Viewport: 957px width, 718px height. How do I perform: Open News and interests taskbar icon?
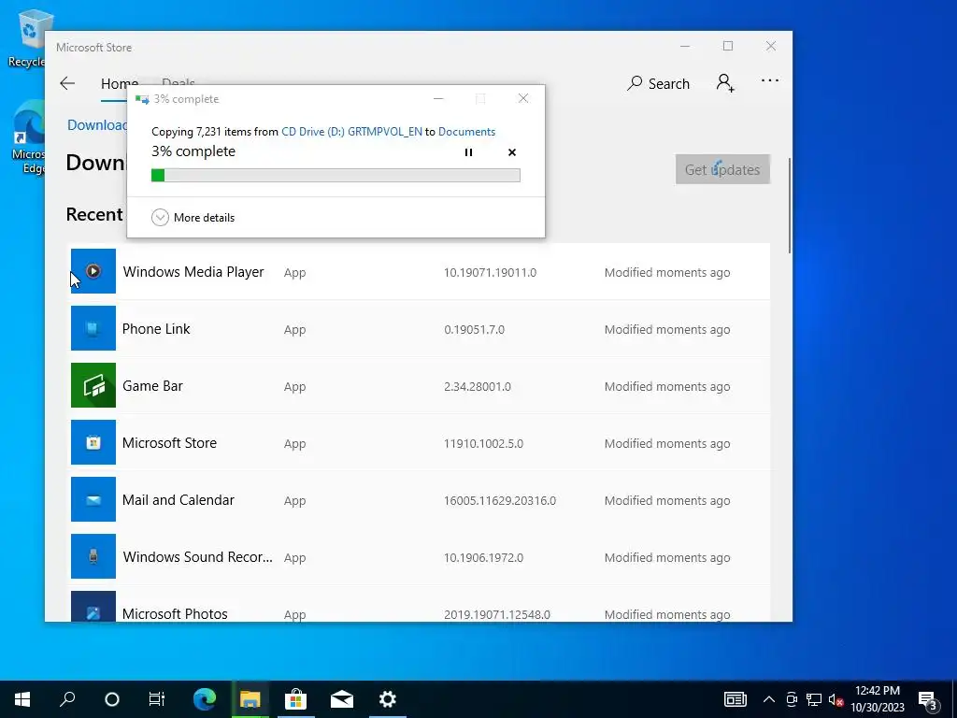pos(735,699)
